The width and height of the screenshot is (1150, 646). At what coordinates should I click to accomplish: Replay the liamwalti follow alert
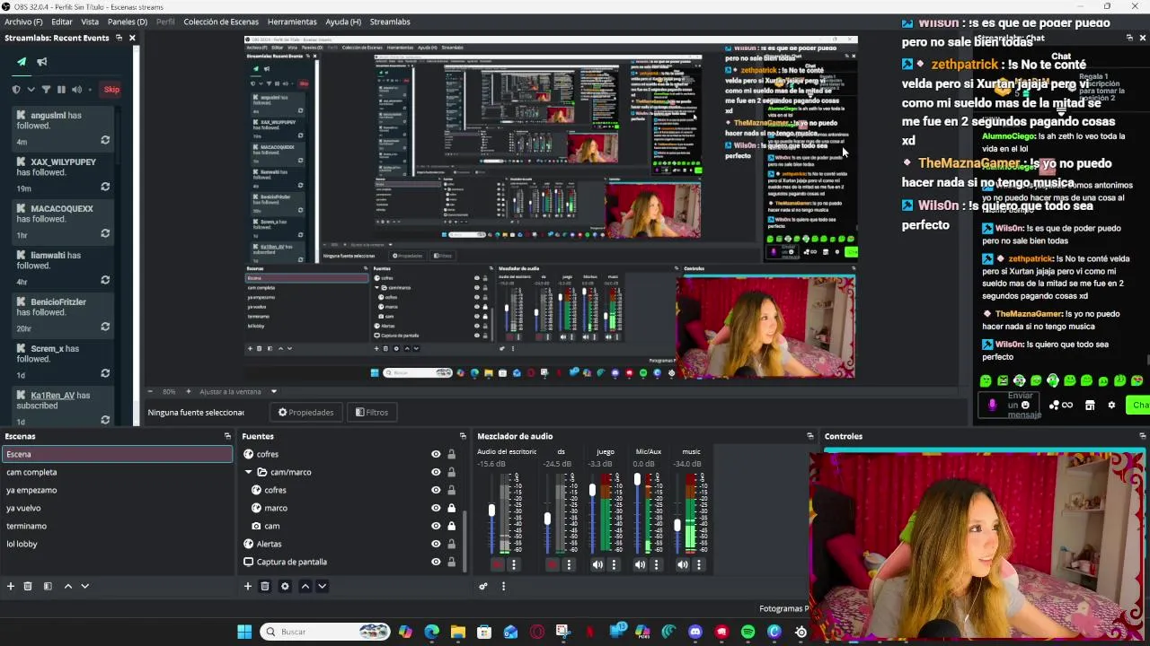[105, 280]
